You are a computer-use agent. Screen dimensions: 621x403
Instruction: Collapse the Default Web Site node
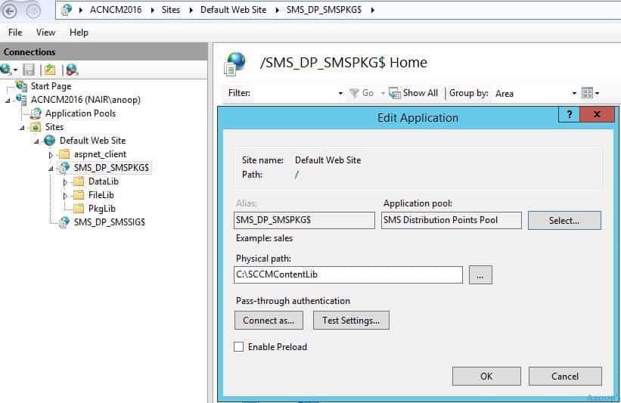click(x=36, y=141)
